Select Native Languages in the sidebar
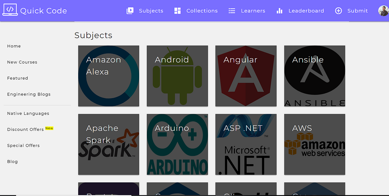 [x=28, y=113]
